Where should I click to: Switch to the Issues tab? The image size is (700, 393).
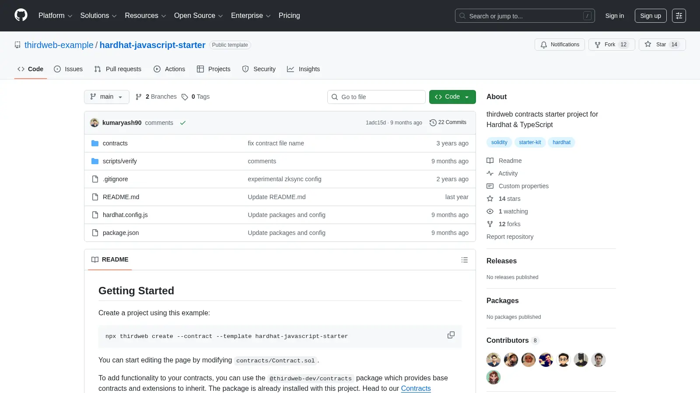click(68, 69)
